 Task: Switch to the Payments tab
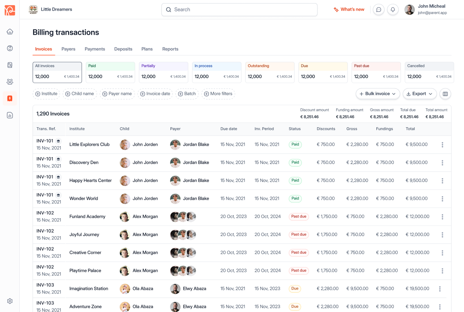(95, 49)
